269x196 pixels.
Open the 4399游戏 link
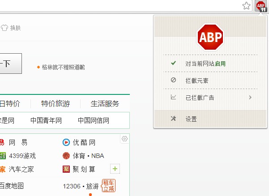(22, 156)
